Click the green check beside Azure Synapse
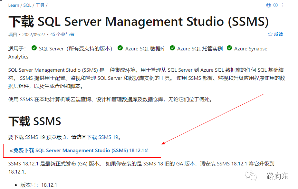298x189 pixels. tap(229, 48)
